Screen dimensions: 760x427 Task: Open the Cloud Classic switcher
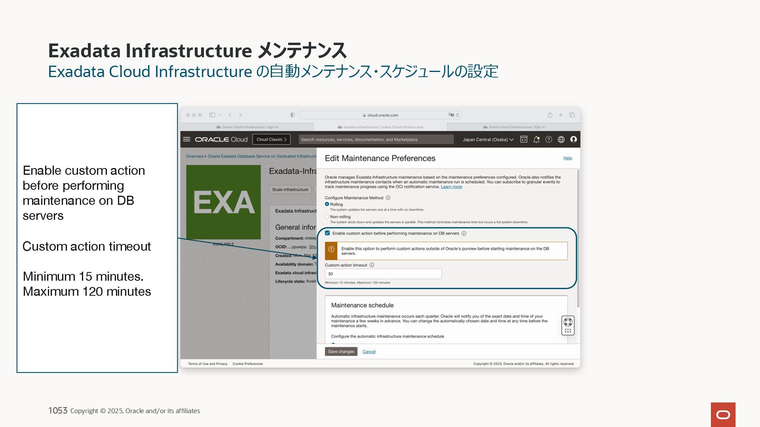point(271,140)
